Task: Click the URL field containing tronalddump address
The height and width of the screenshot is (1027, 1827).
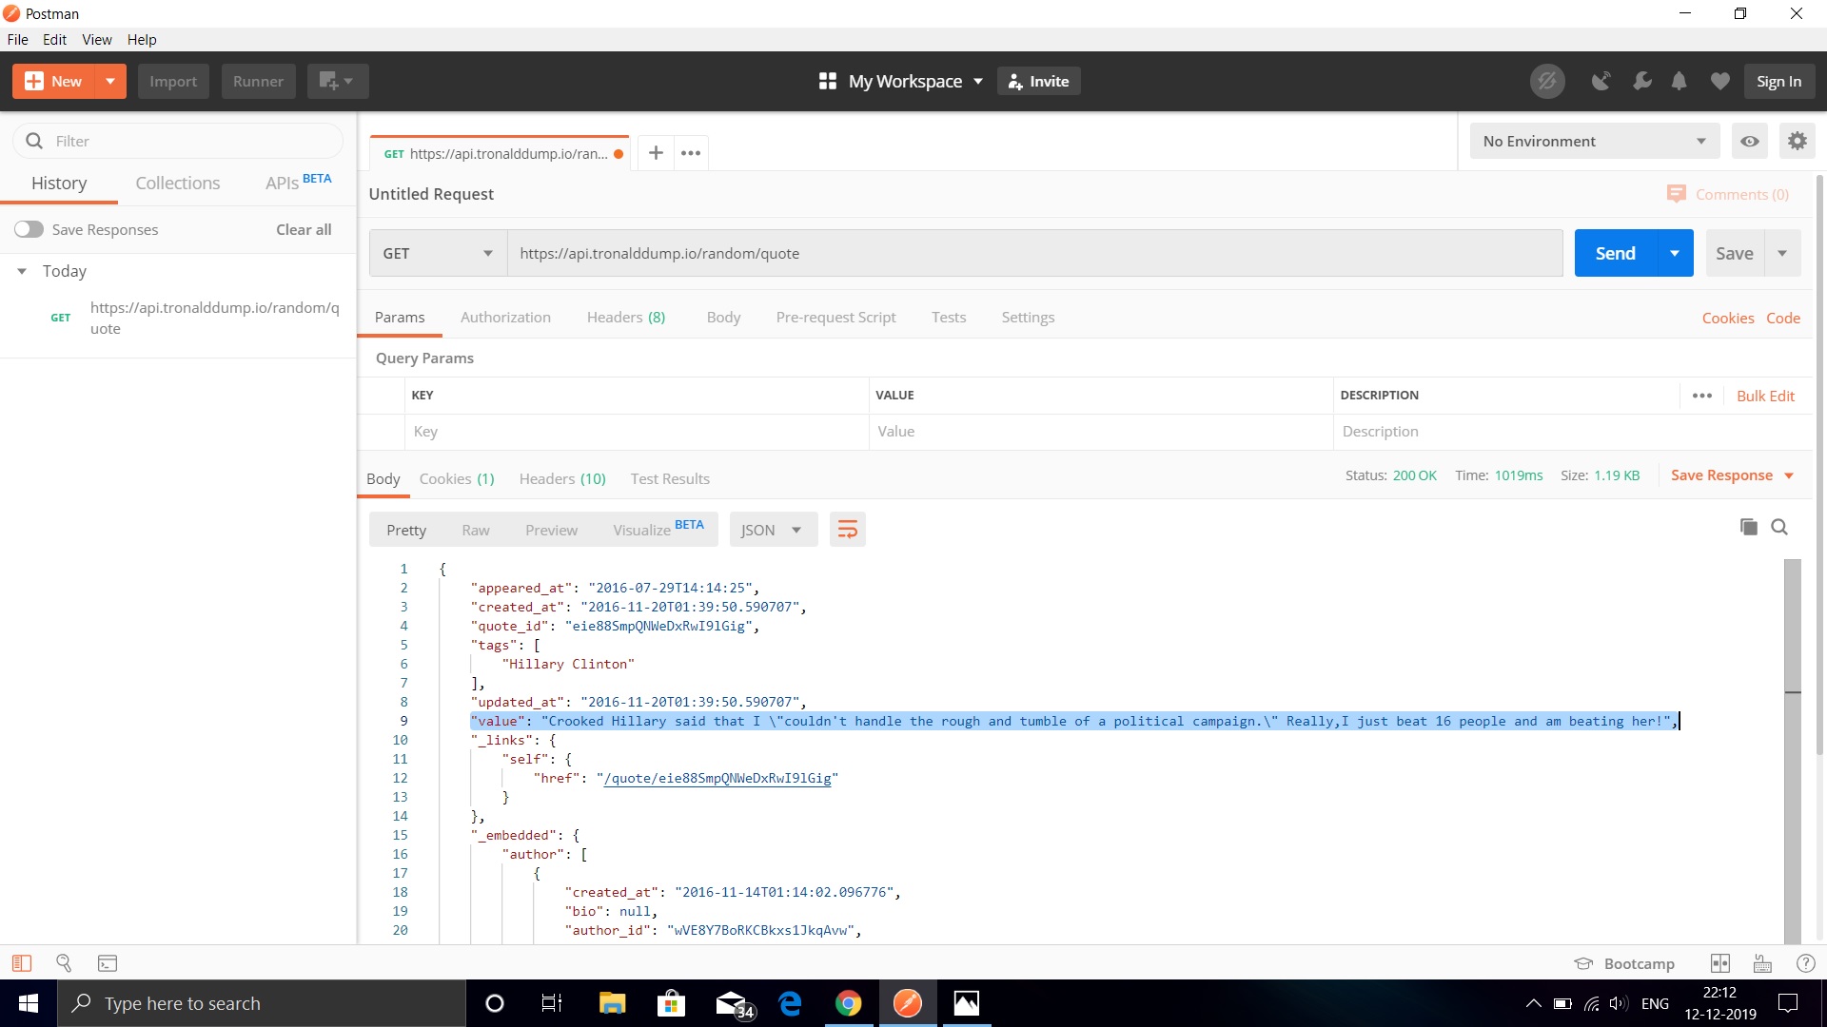Action: [1033, 253]
